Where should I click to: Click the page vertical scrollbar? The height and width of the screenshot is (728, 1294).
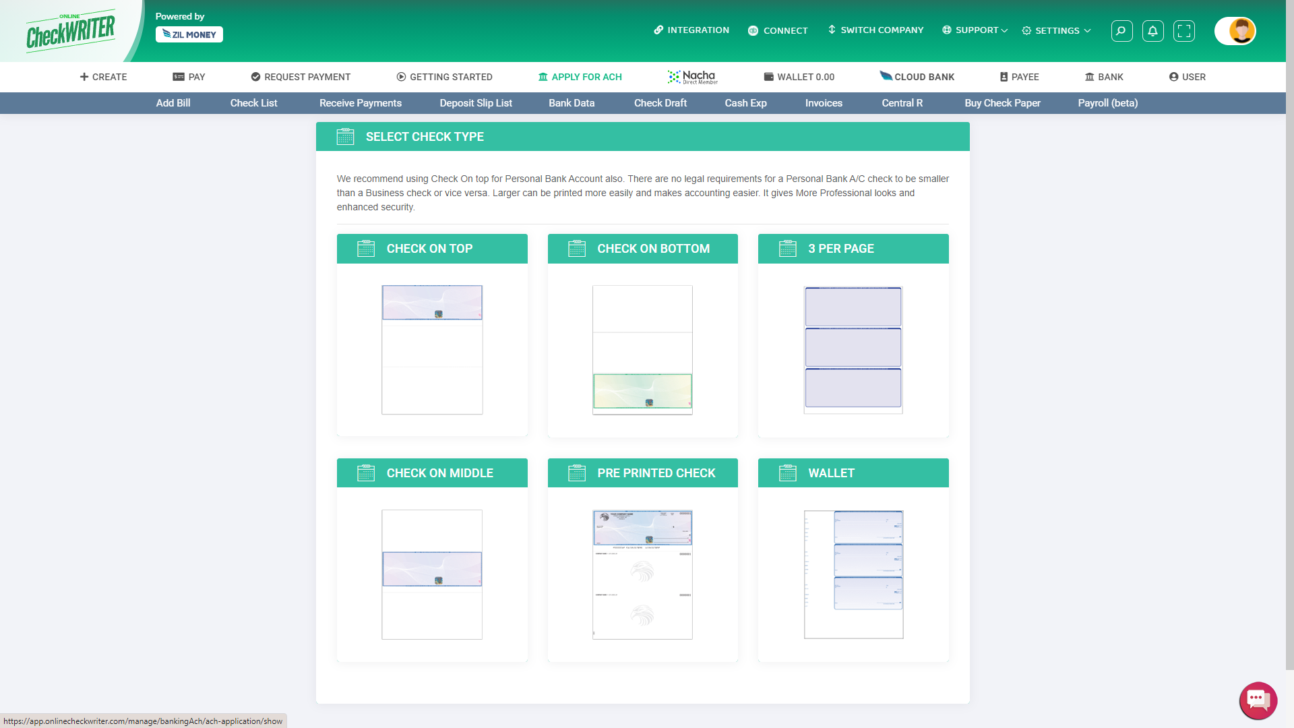tap(1289, 337)
